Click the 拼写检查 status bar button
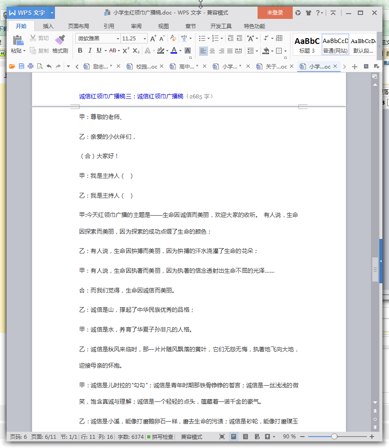 coord(160,437)
